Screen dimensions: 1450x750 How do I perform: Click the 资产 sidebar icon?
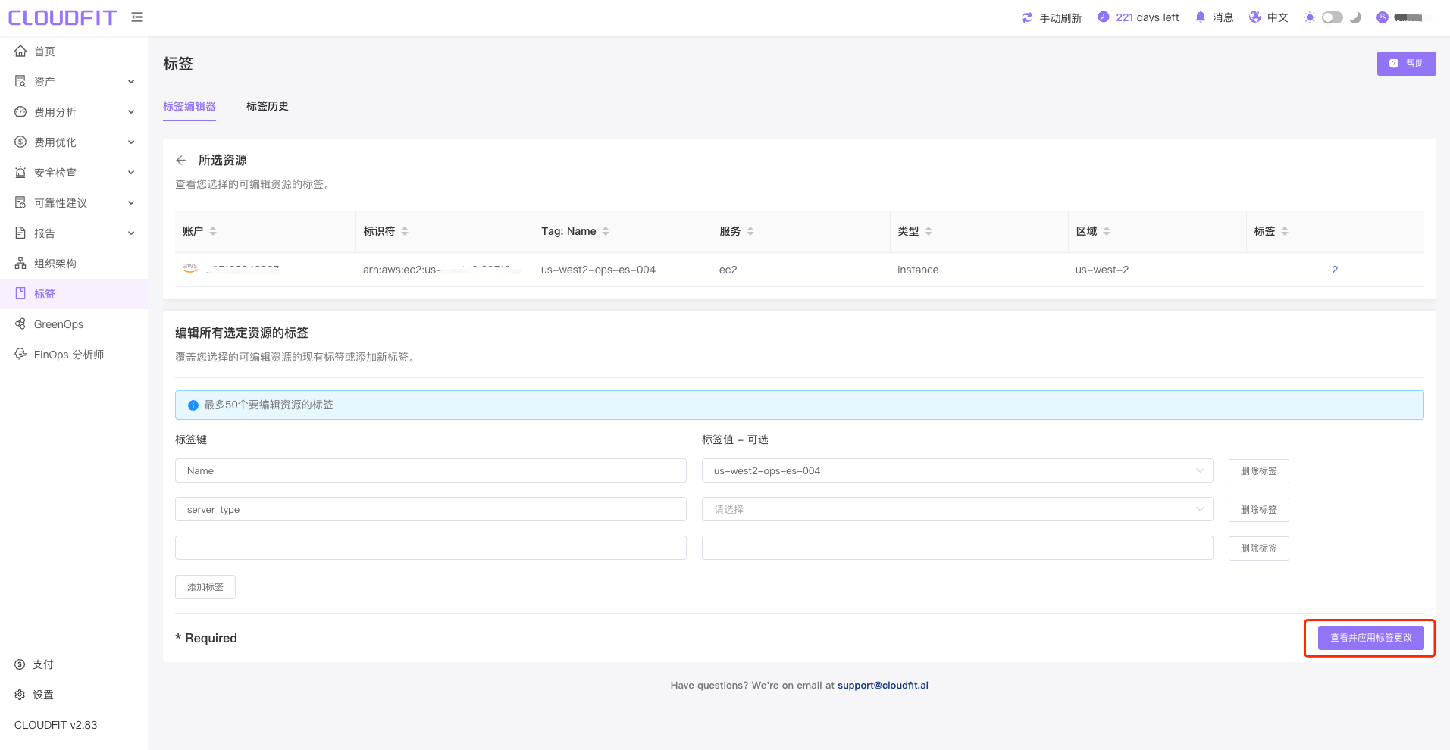[20, 81]
